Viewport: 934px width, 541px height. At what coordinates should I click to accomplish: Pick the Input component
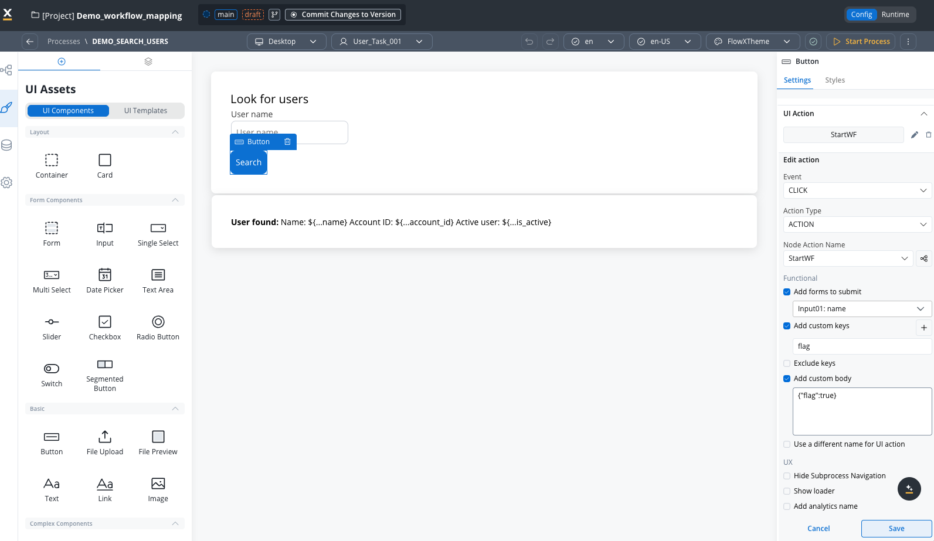click(105, 234)
